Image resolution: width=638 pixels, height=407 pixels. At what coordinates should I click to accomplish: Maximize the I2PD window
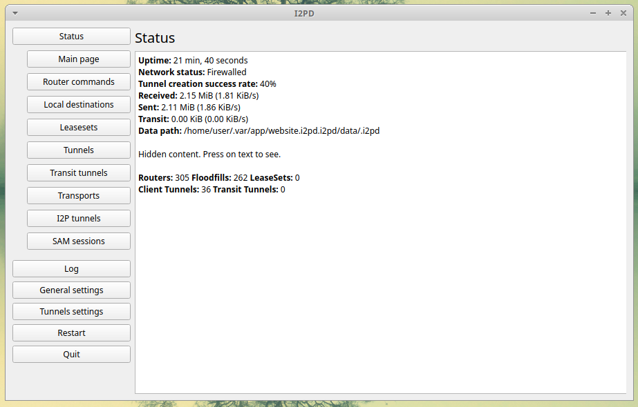click(x=608, y=13)
